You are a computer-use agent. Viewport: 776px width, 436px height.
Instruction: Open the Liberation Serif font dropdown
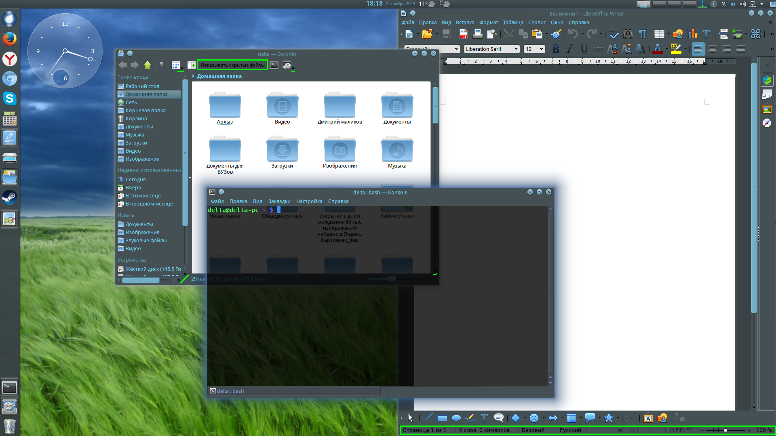[516, 49]
